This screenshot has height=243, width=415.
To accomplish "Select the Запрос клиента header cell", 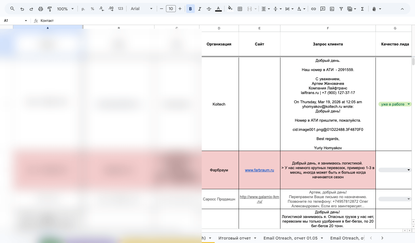I will (328, 44).
